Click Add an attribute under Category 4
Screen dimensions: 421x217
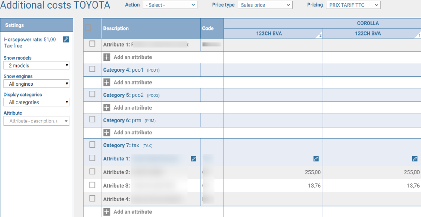(133, 82)
